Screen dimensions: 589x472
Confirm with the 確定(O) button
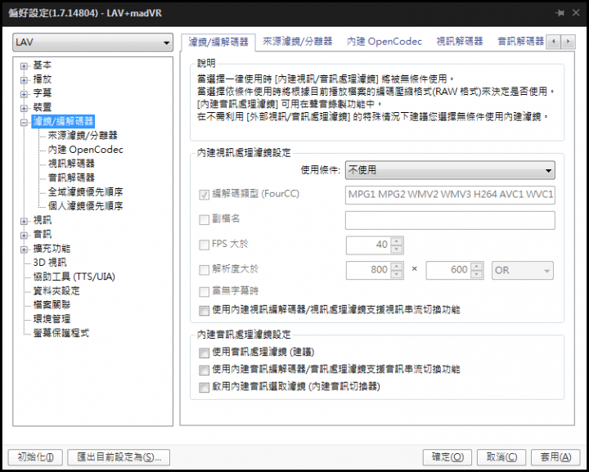pyautogui.click(x=447, y=457)
